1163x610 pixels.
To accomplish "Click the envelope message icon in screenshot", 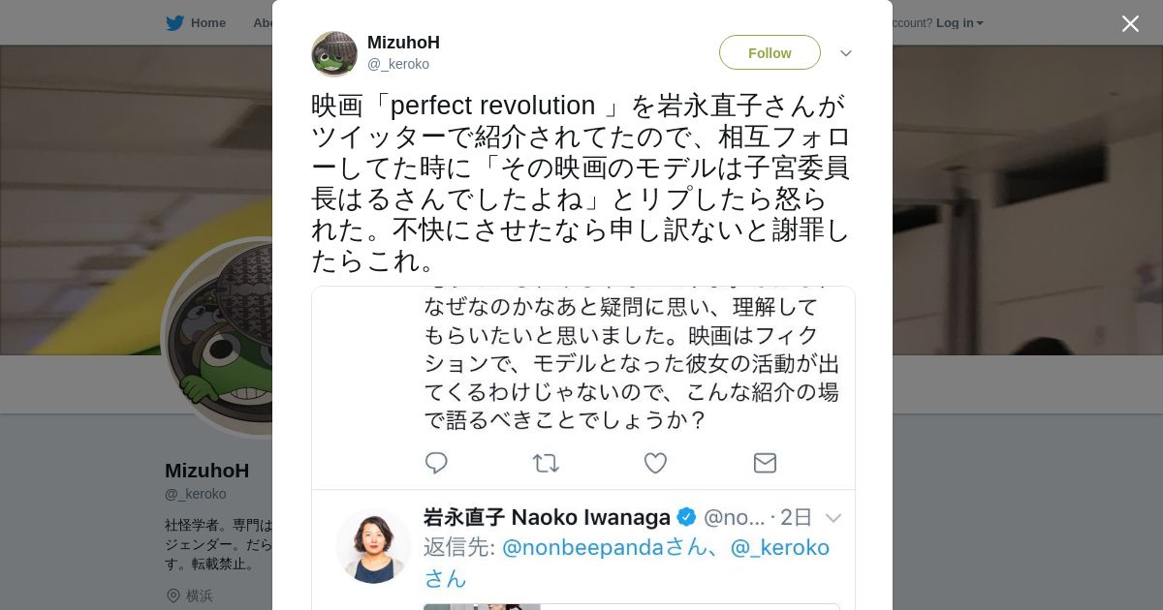I will (x=766, y=463).
